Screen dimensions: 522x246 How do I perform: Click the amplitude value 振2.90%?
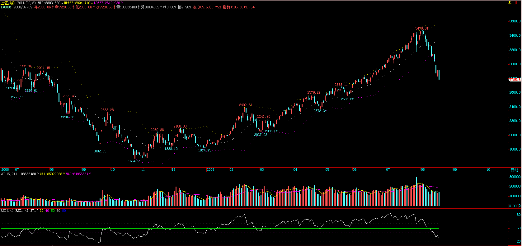(185, 7)
